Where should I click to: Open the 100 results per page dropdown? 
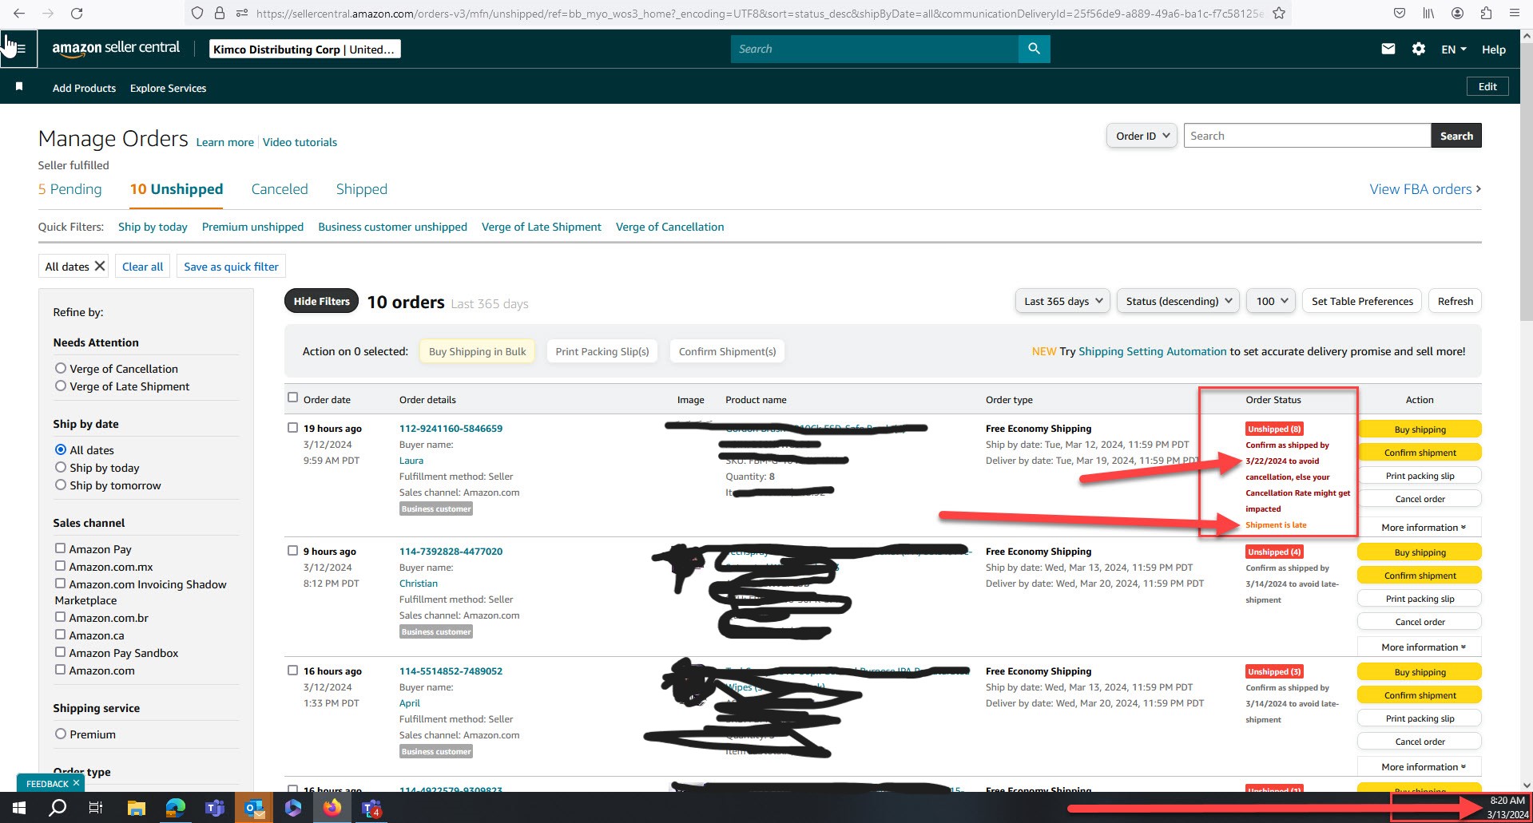click(x=1271, y=301)
